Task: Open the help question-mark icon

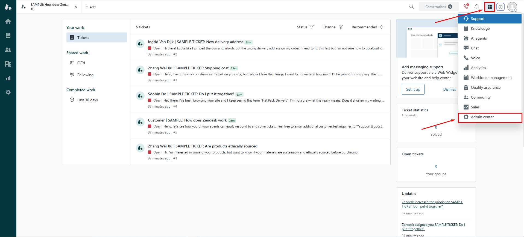Action: click(500, 7)
